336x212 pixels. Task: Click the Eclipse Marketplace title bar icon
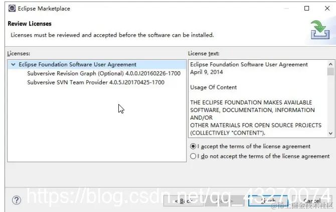pyautogui.click(x=12, y=9)
